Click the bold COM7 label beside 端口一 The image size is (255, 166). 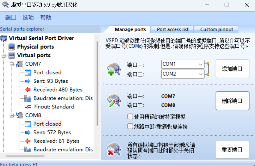click(168, 96)
